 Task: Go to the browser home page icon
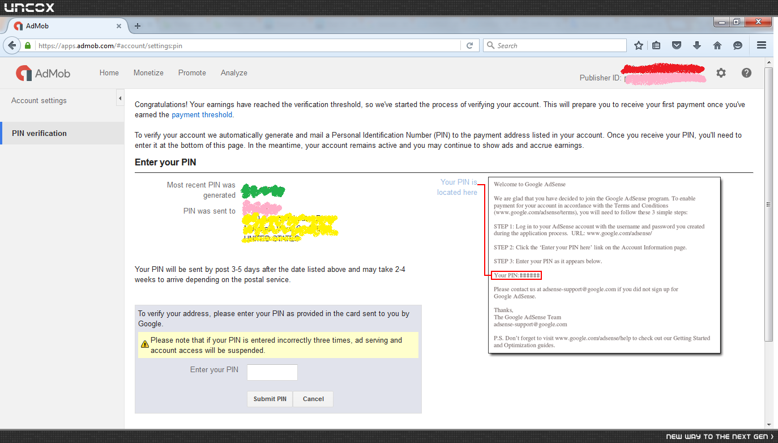tap(717, 45)
